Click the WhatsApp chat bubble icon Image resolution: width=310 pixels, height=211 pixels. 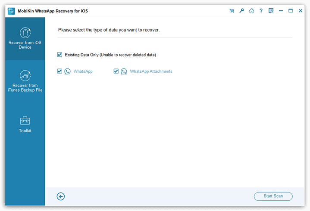point(67,71)
